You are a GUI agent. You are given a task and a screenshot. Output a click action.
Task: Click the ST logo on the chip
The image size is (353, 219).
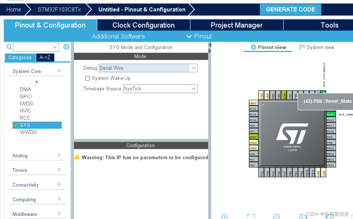292,134
